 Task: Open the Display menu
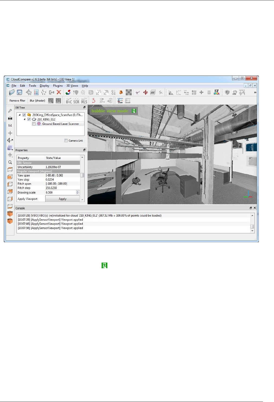coord(44,86)
